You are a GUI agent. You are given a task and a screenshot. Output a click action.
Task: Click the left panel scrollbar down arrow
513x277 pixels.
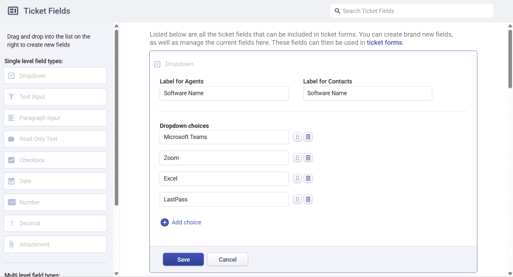116,273
